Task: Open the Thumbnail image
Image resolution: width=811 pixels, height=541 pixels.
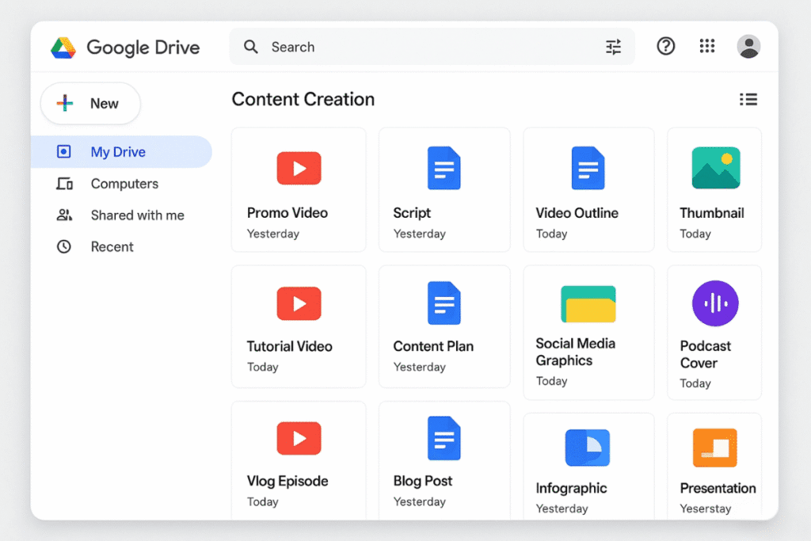Action: (714, 189)
